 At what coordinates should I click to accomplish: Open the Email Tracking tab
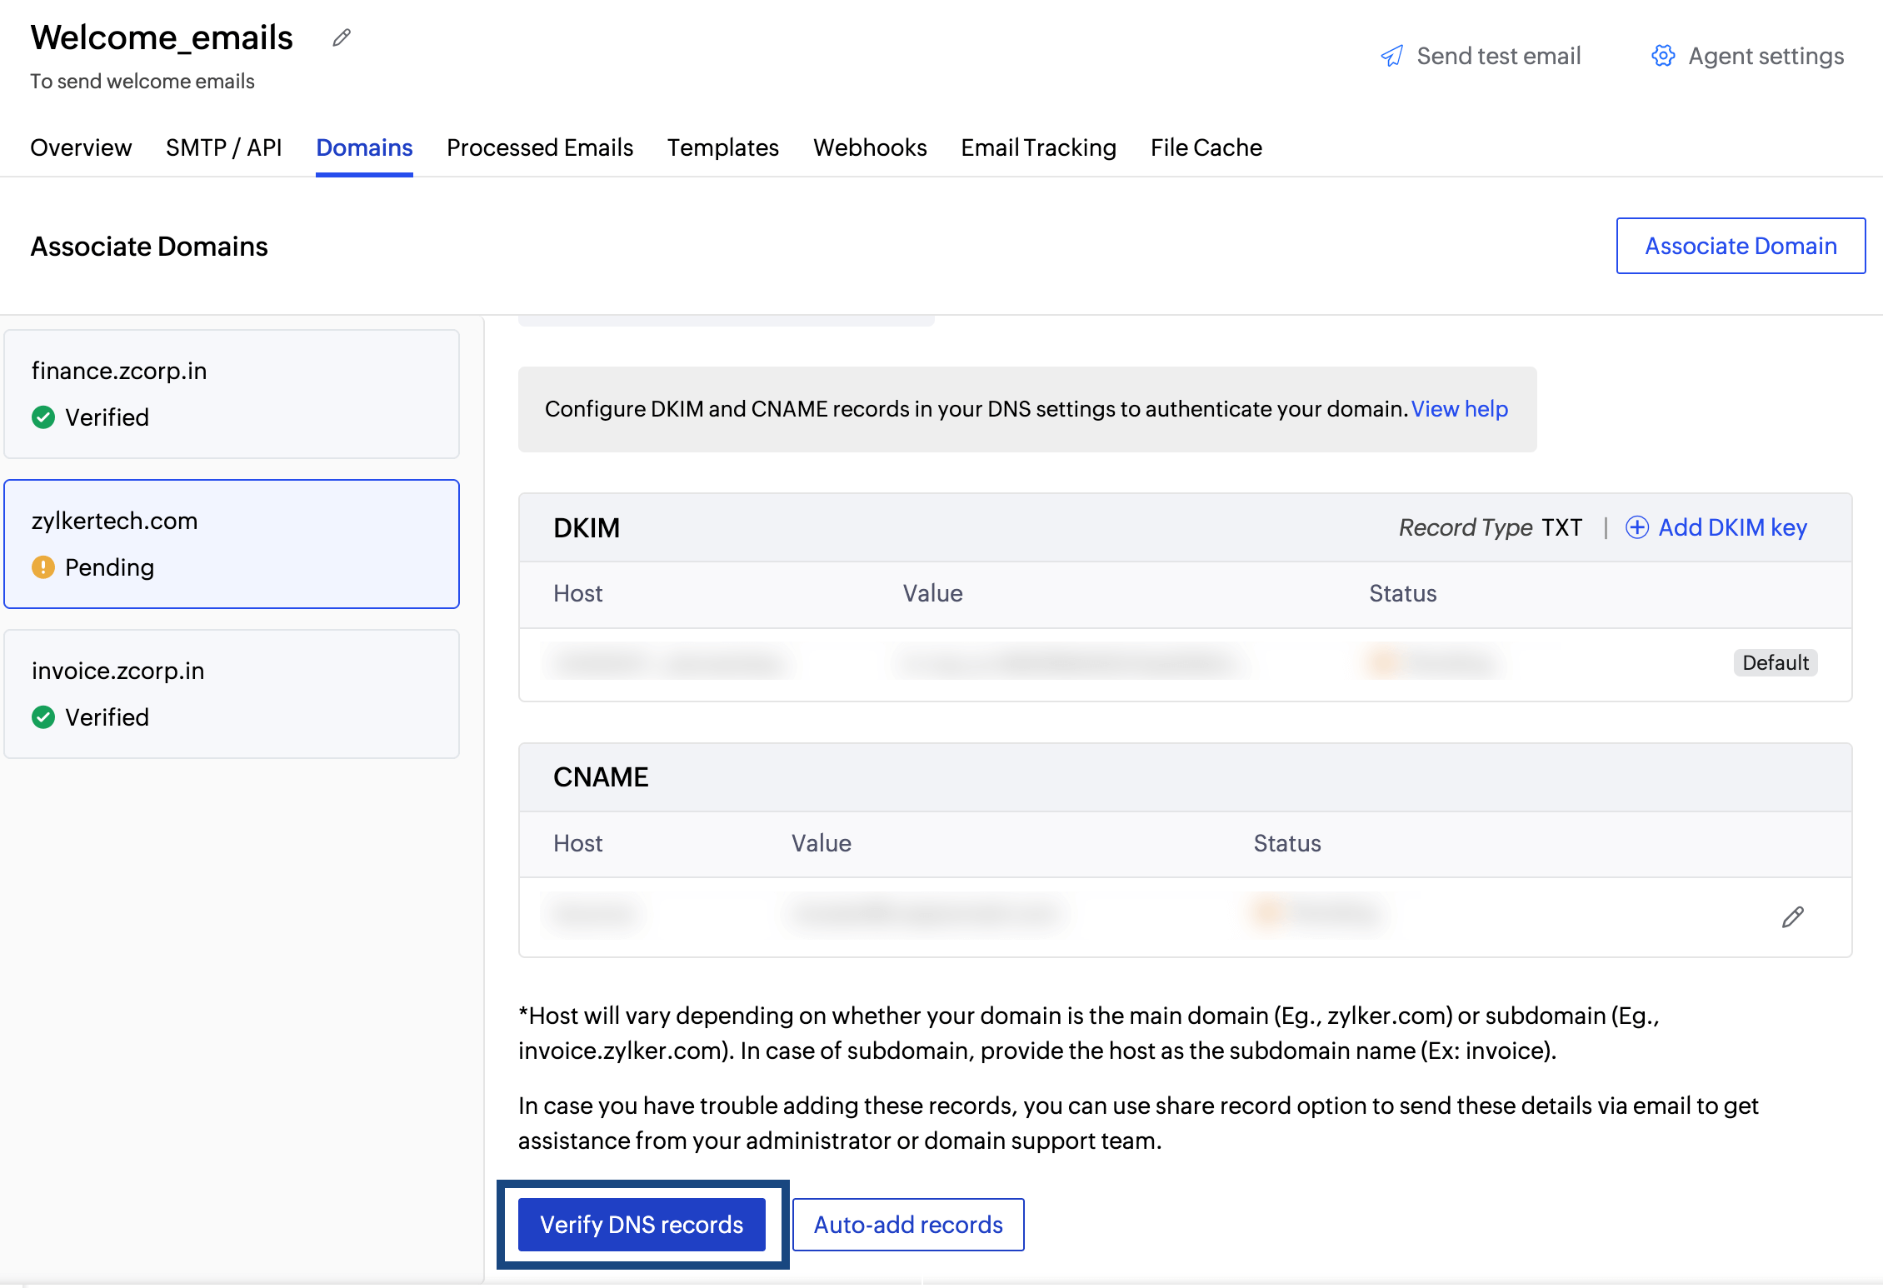[1038, 147]
